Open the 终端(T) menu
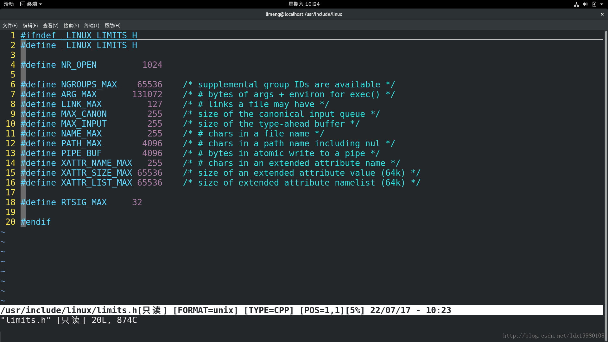 pyautogui.click(x=92, y=26)
